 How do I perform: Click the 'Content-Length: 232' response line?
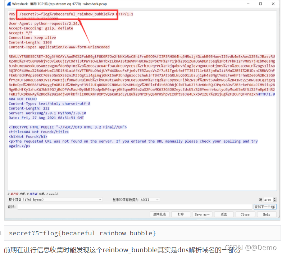pos(29,108)
